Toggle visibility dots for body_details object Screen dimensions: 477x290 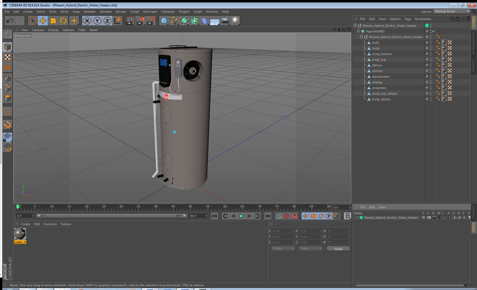[431, 99]
